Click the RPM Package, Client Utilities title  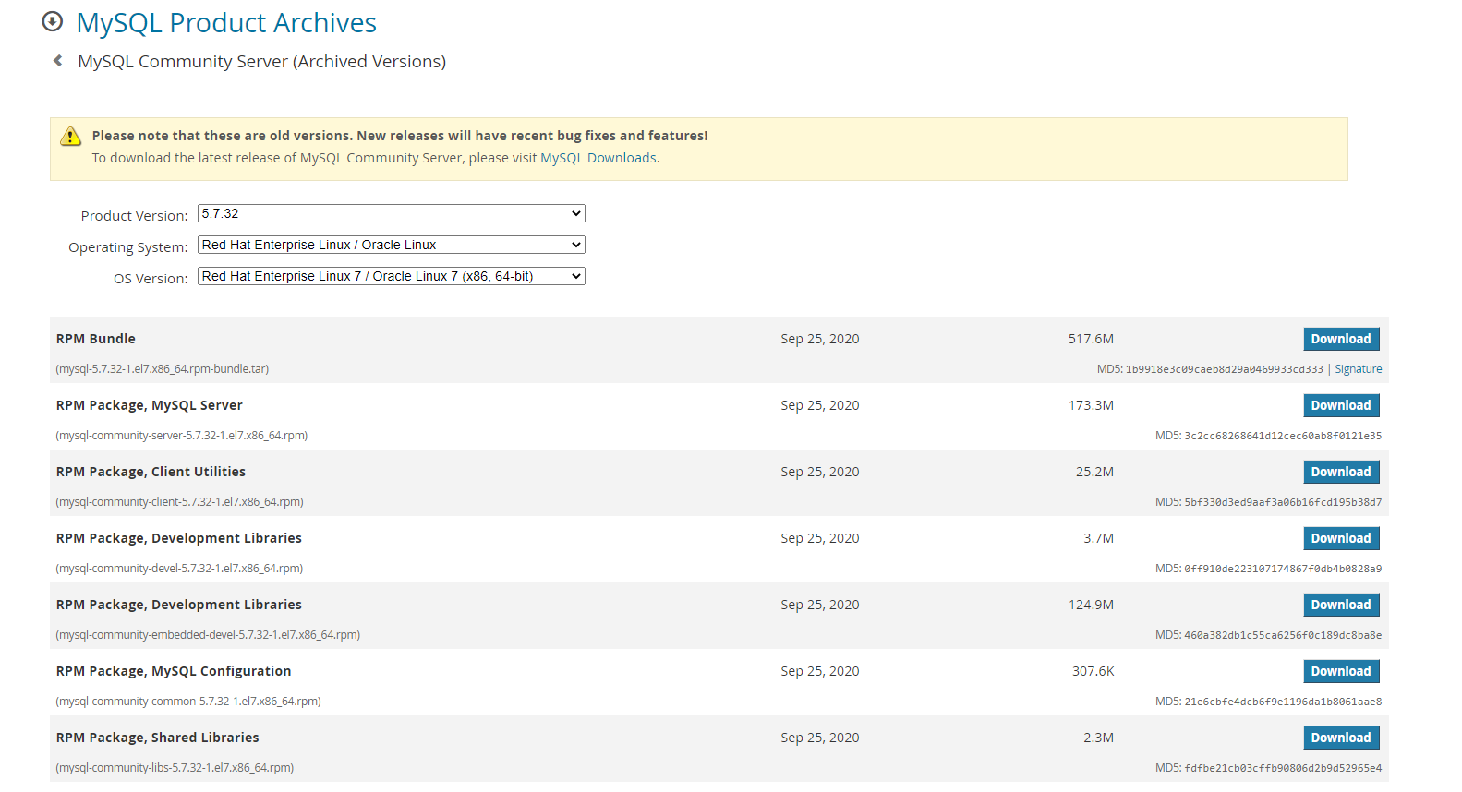pos(151,472)
